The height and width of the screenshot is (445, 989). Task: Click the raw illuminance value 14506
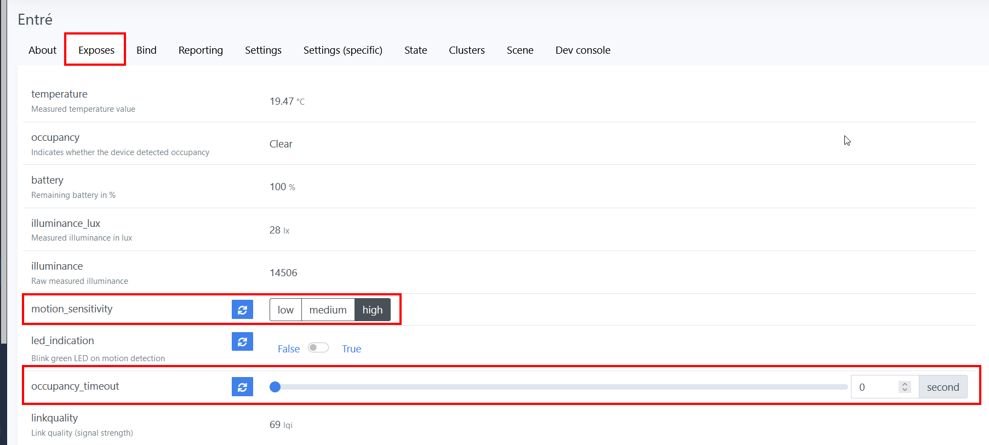click(283, 273)
